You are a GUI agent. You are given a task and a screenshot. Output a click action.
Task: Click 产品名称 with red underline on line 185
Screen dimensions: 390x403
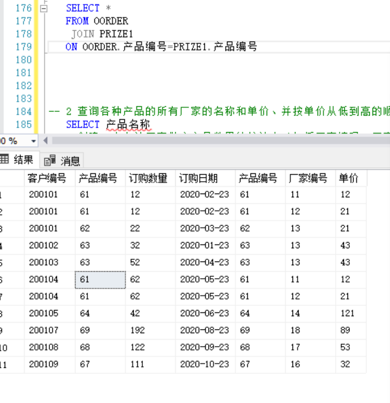click(128, 125)
